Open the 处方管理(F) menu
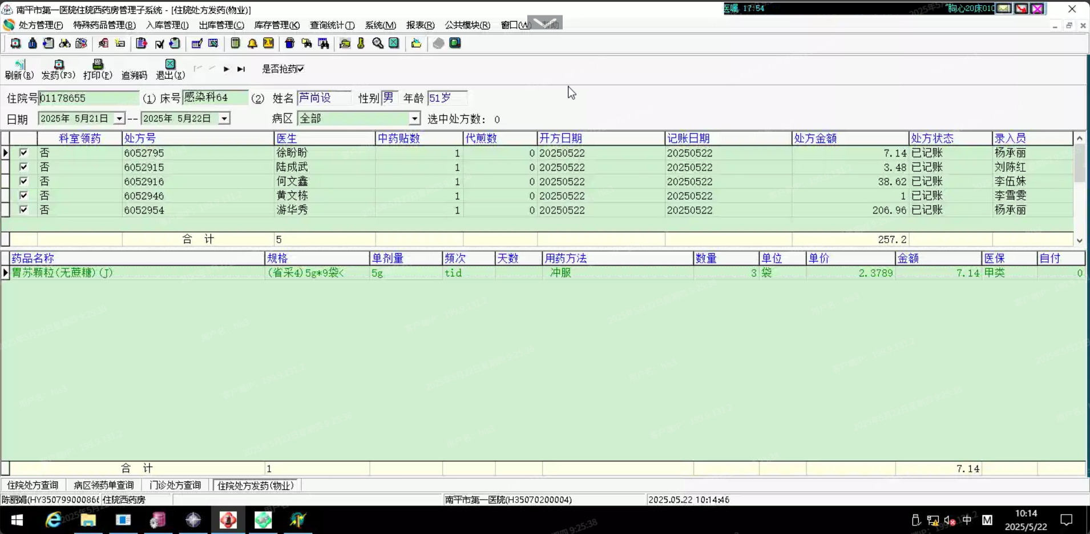Screen dimensions: 1090x534 41,25
